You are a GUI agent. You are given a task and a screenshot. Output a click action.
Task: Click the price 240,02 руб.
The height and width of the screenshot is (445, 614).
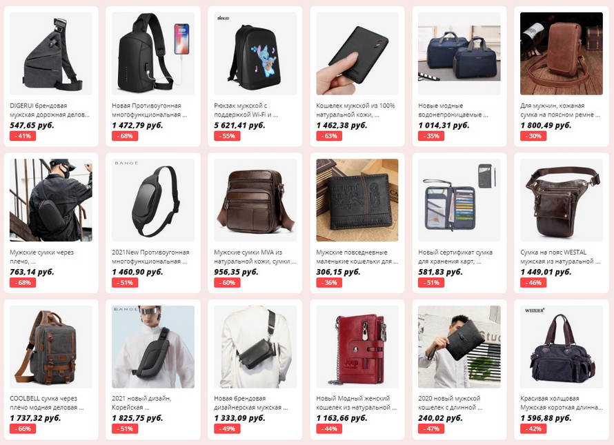pos(441,418)
